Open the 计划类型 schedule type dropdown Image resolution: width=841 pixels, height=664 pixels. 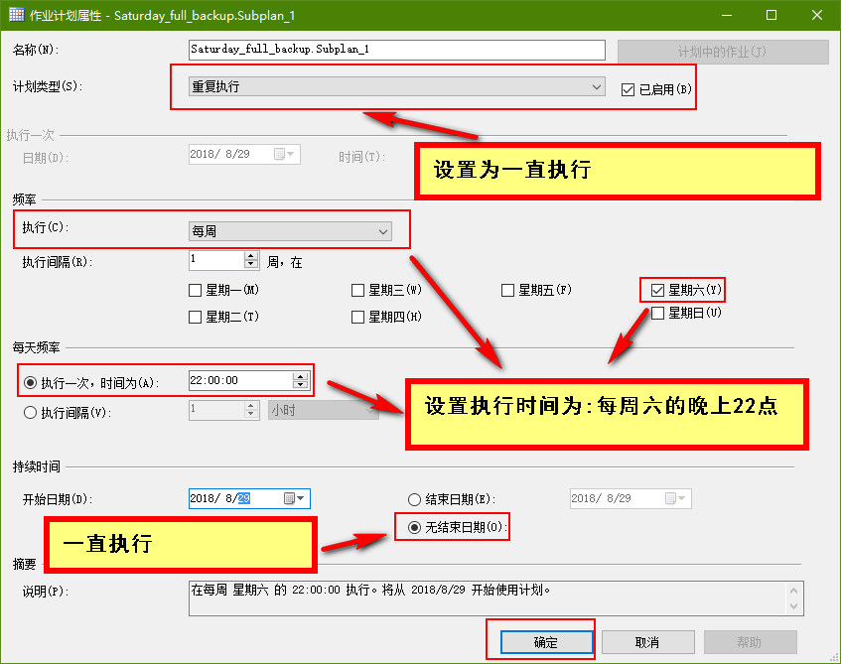coord(397,86)
